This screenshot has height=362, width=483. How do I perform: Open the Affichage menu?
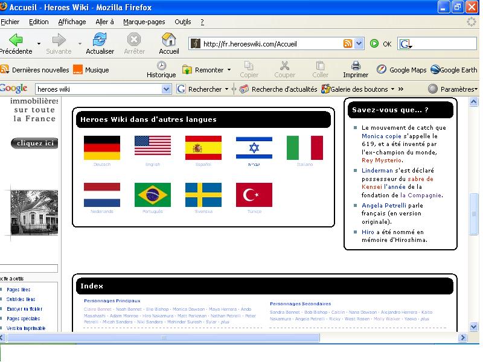72,22
